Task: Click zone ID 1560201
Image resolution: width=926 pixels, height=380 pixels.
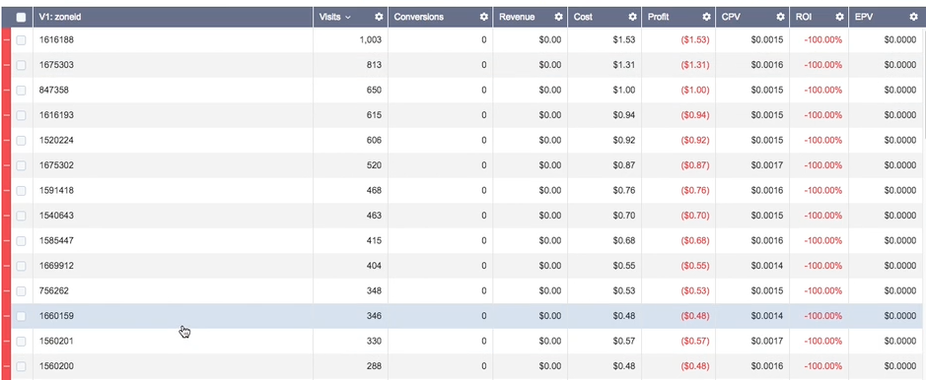Action: pos(56,342)
